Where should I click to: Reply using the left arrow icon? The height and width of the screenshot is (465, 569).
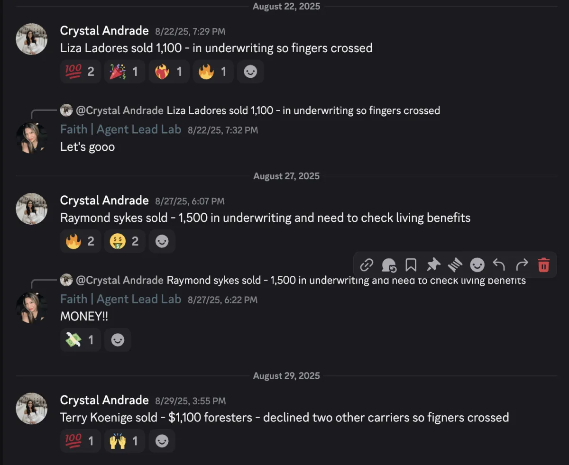coord(499,264)
